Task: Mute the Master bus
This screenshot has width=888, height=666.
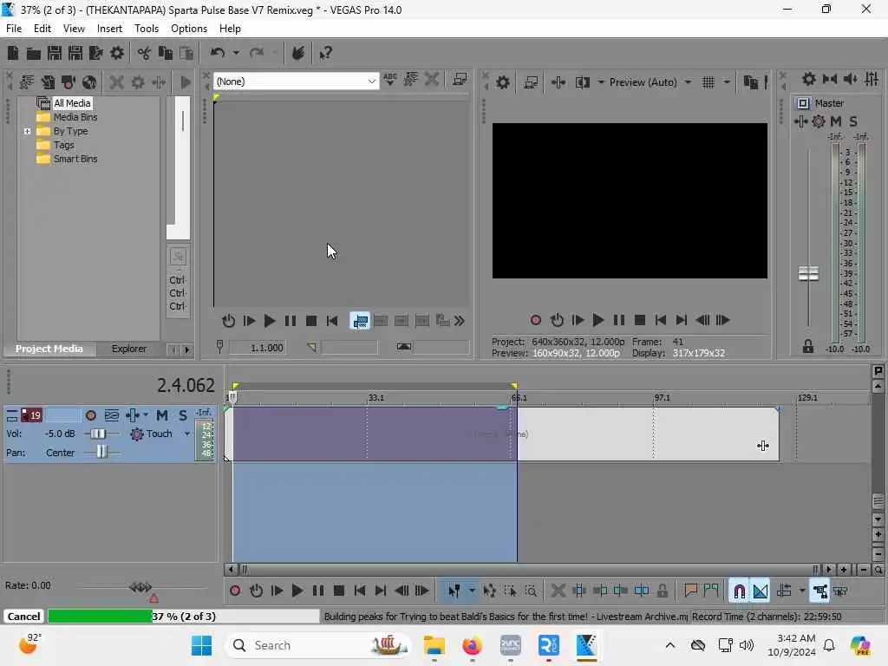Action: tap(835, 121)
